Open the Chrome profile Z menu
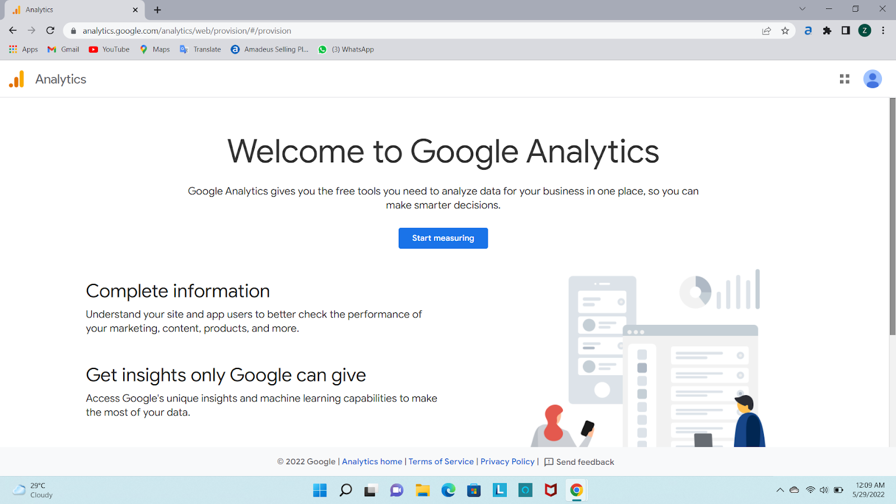The width and height of the screenshot is (896, 504). pyautogui.click(x=865, y=31)
